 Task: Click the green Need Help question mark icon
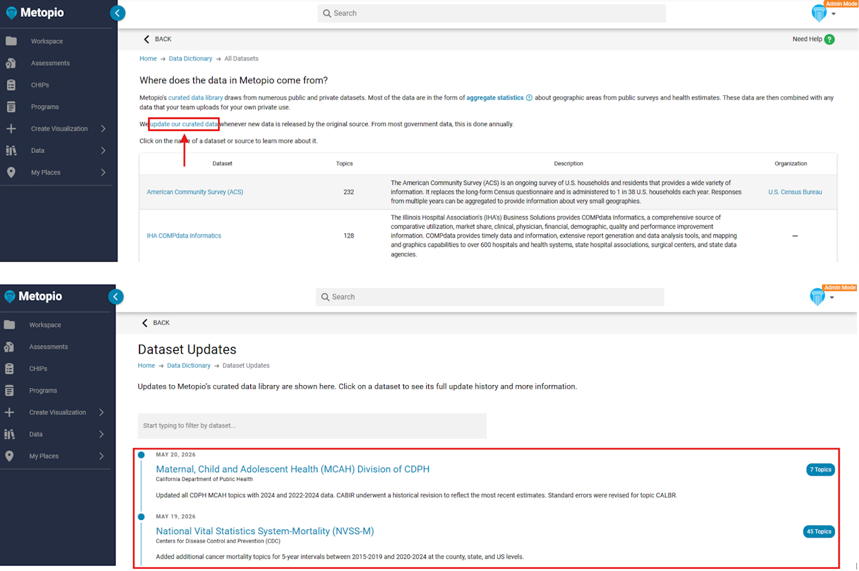[x=829, y=40]
